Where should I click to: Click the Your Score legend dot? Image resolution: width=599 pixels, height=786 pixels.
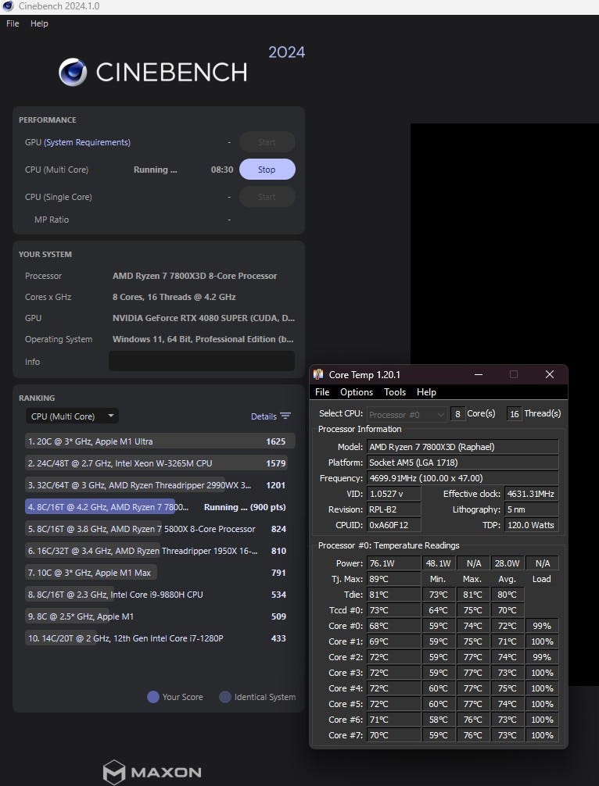(153, 697)
